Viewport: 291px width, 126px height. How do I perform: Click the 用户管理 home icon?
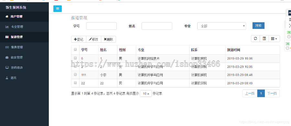(x=7, y=16)
